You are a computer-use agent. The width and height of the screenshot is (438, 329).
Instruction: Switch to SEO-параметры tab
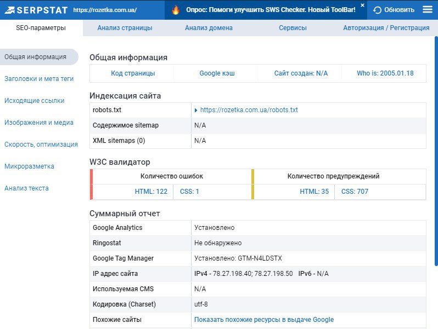point(41,28)
